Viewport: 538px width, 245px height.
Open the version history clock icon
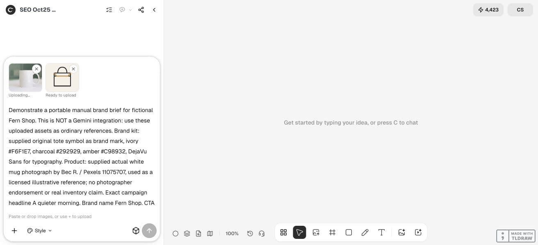[x=250, y=233]
